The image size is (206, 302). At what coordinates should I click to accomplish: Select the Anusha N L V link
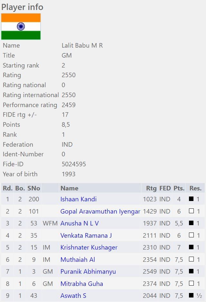click(x=79, y=224)
